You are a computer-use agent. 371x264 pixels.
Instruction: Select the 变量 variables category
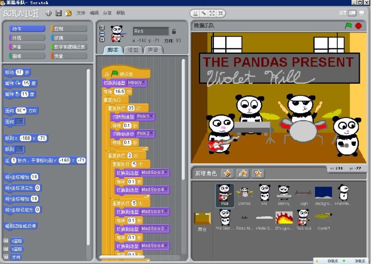pos(69,56)
